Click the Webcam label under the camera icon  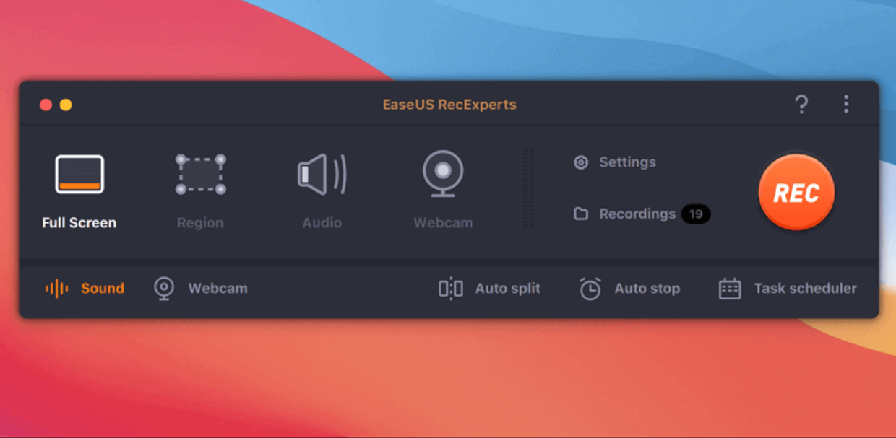443,223
